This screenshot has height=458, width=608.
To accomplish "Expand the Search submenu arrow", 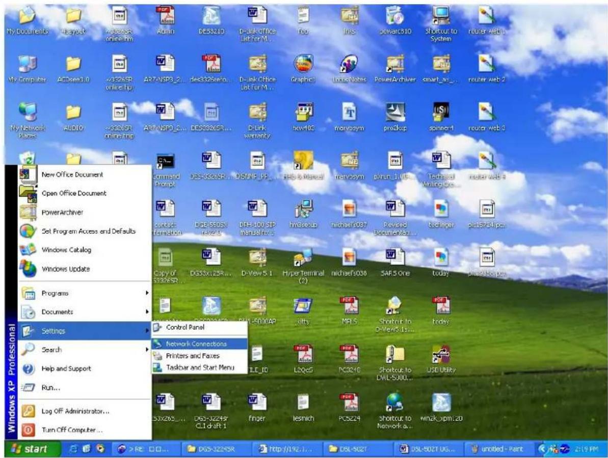I will click(x=147, y=350).
